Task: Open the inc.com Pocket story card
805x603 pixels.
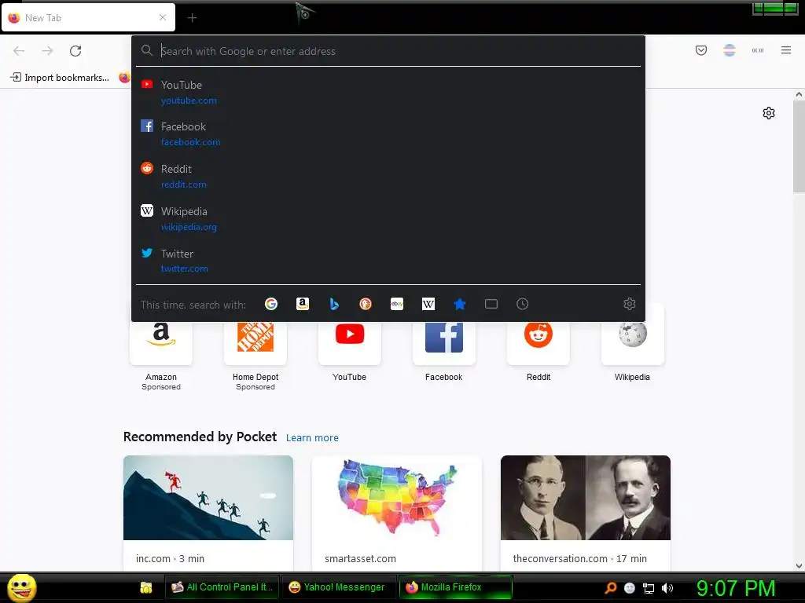Action: 208,513
